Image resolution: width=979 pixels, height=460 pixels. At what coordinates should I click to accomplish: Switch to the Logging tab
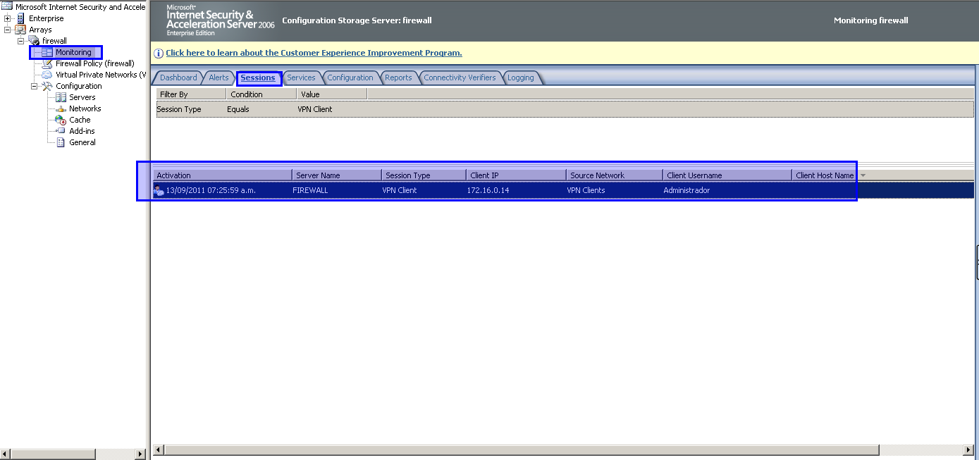521,77
